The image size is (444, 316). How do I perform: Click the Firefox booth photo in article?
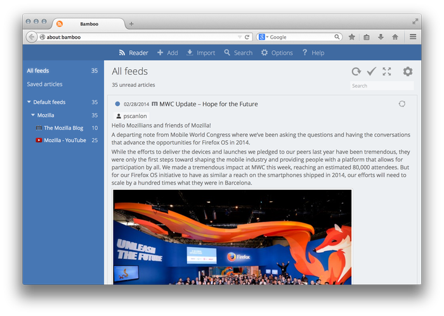[x=232, y=237]
